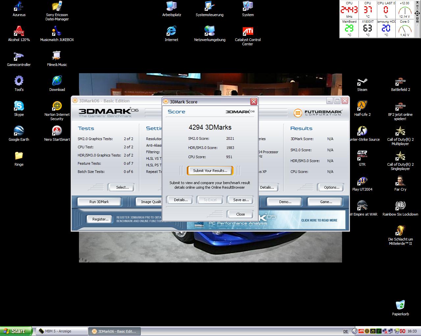Open the Papierkorb recycle bin
Screen dimensions: 421x336
tap(400, 308)
